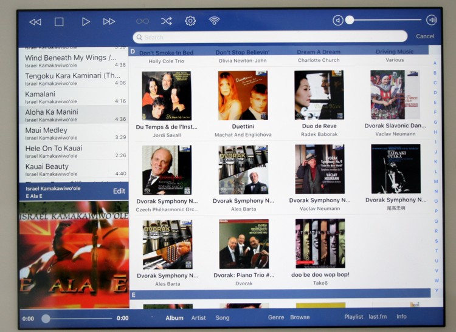Switch to the Album tab

click(174, 318)
